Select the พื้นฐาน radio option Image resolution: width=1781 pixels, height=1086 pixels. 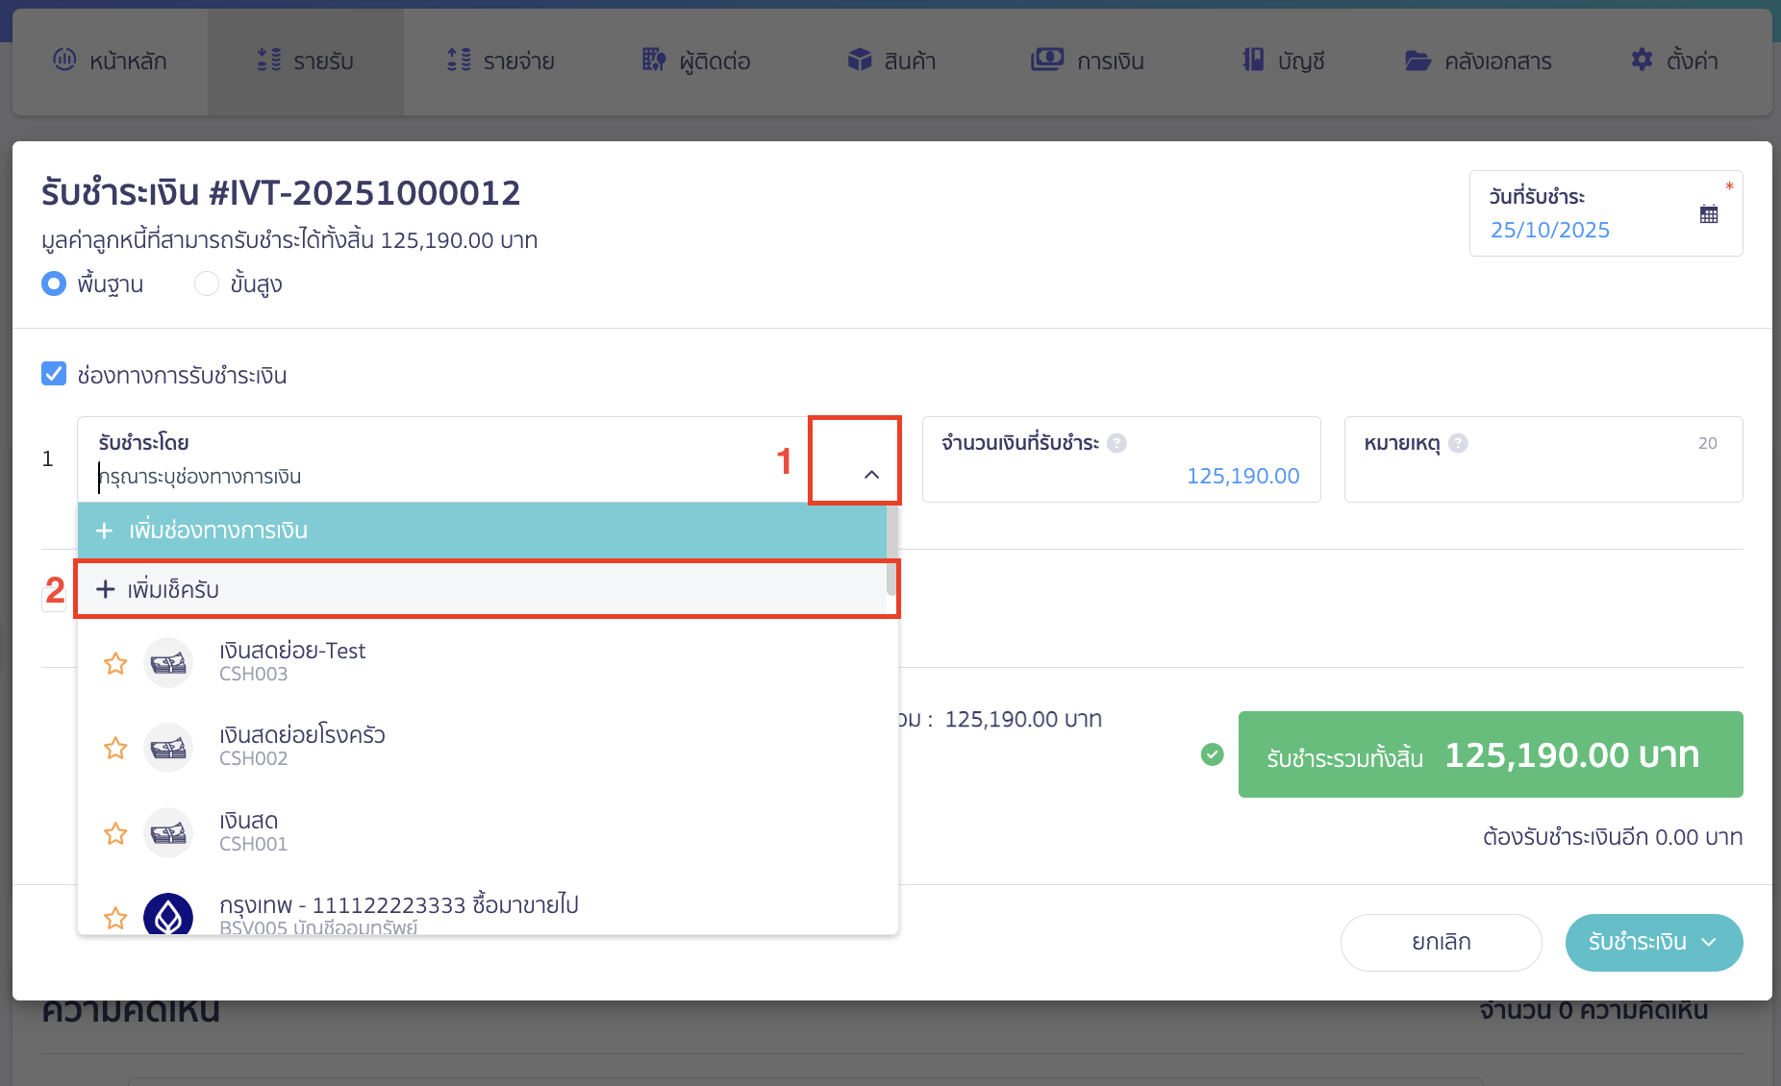54,284
